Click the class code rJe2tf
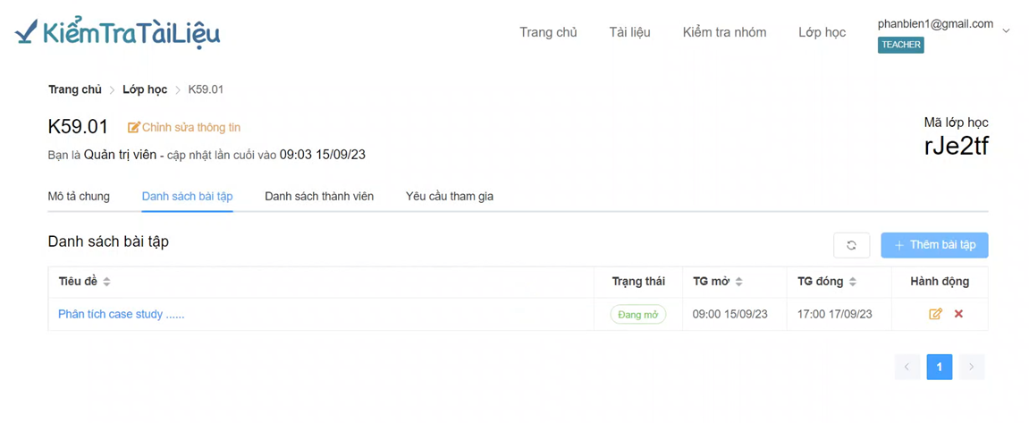This screenshot has height=423, width=1029. click(957, 146)
